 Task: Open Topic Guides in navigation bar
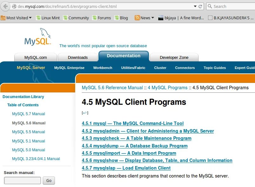(215, 68)
